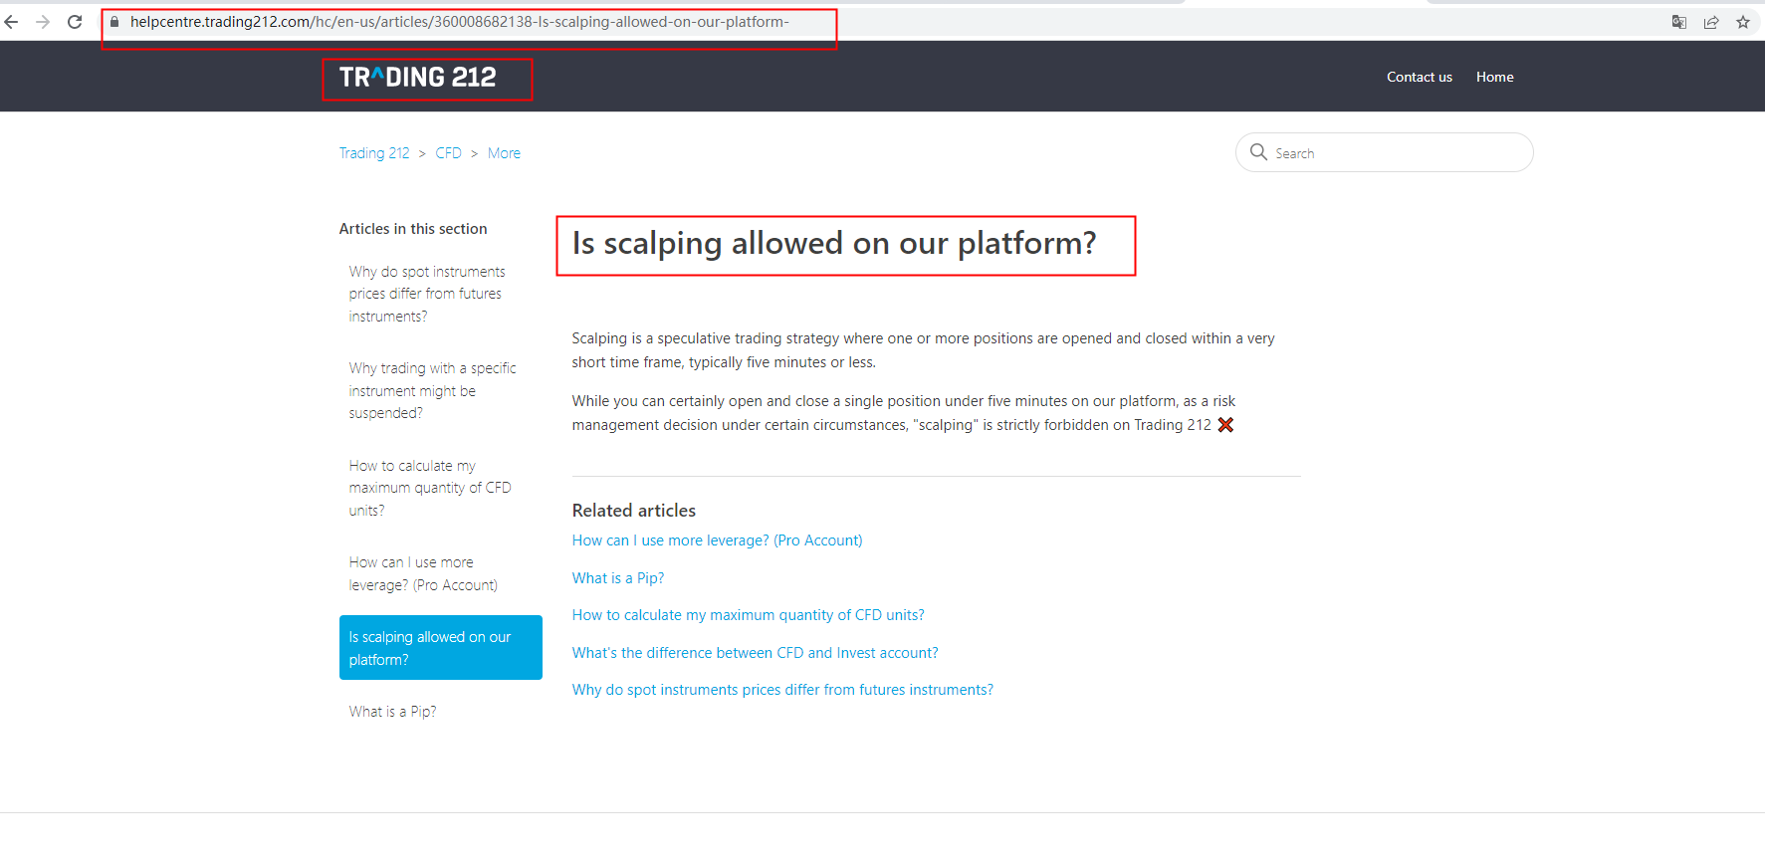This screenshot has height=862, width=1765.
Task: Click the Articles in this section heading
Action: coord(413,229)
